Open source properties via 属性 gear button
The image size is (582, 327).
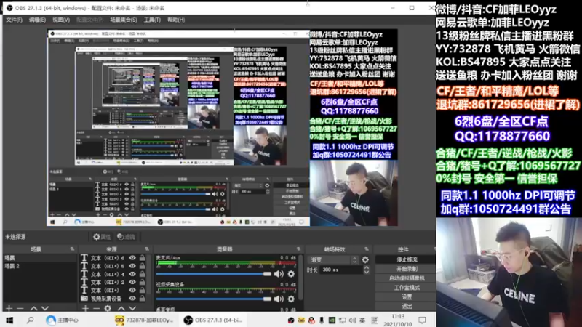pyautogui.click(x=102, y=237)
